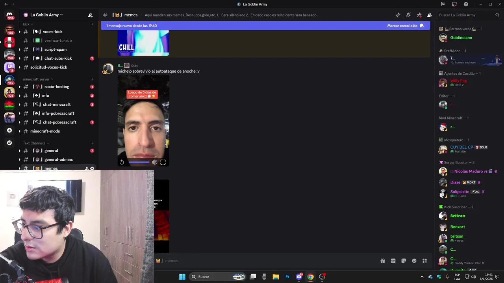
Task: Go back with the arrow in title bar
Action: tap(6, 4)
